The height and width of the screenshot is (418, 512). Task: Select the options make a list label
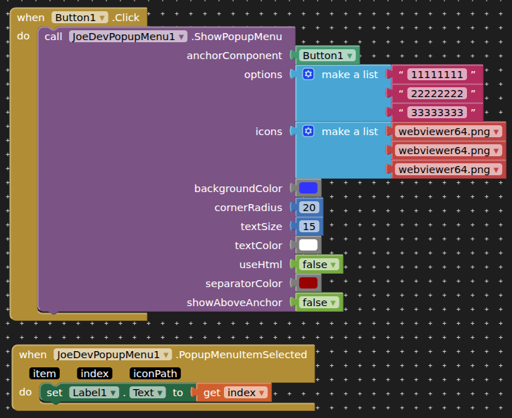tap(350, 75)
